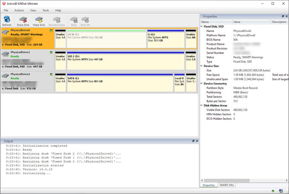289x194 pixels.
Task: Select the SSD 2 (D:) partition
Action: coord(125,60)
